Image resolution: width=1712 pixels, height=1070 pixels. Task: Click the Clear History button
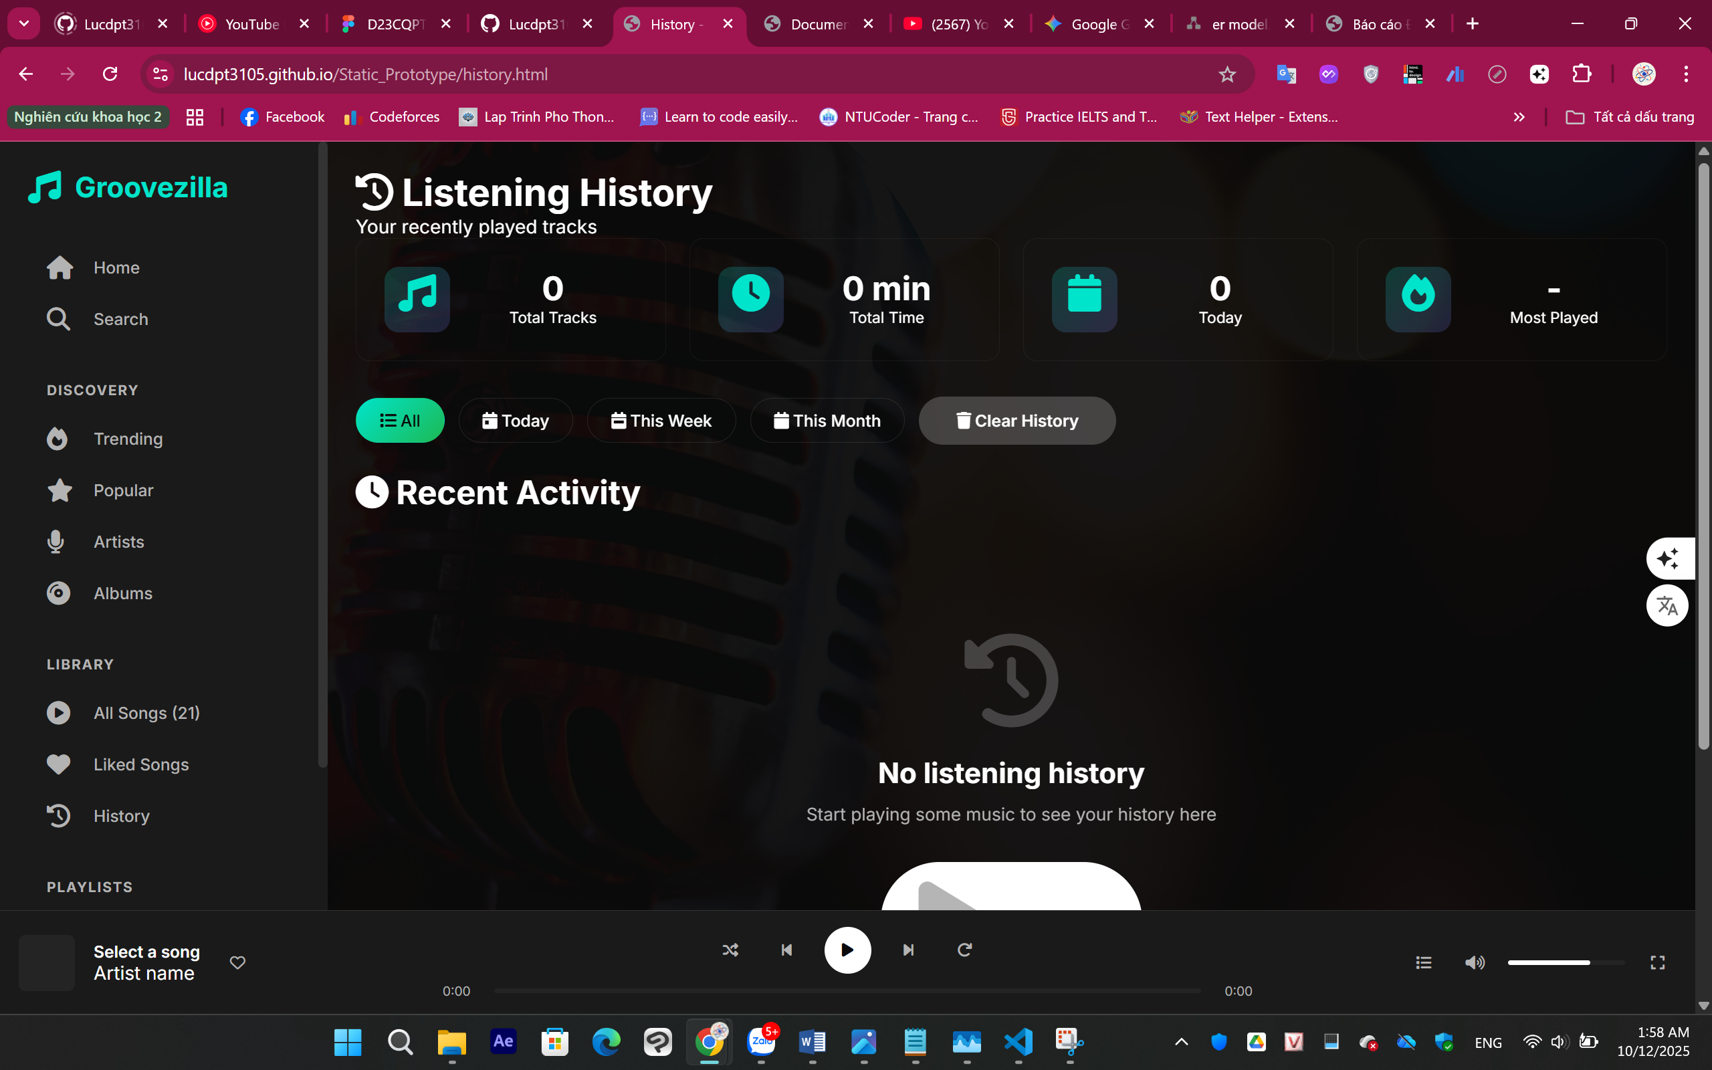click(x=1016, y=421)
